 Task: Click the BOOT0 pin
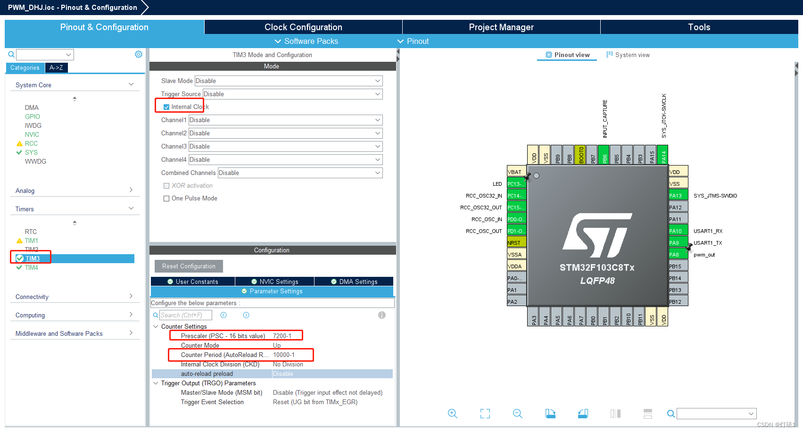pos(580,154)
